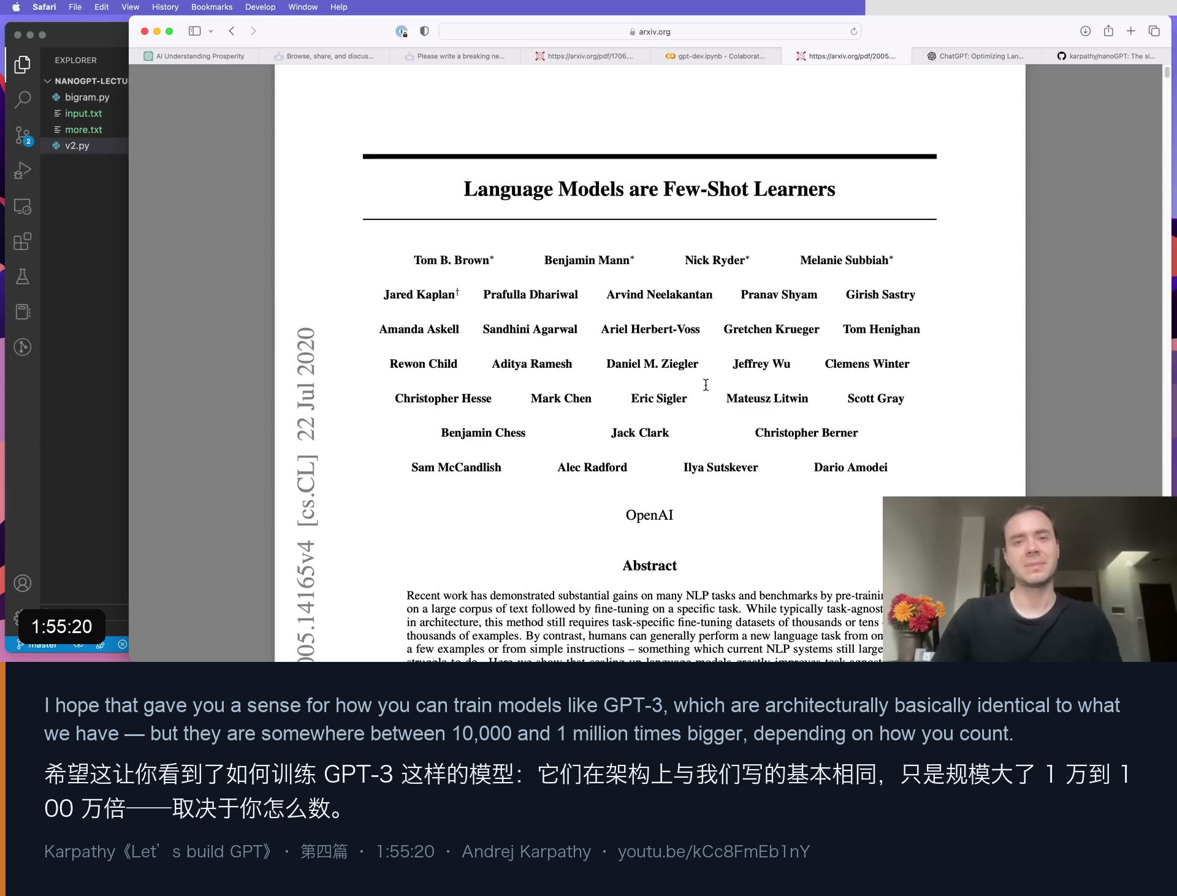Toggle the Safari sidebar
1177x896 pixels.
(195, 31)
